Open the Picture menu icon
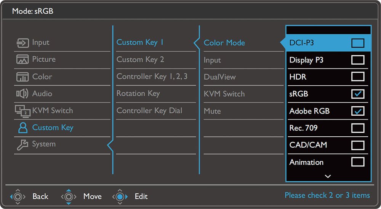381x209 pixels. click(x=22, y=59)
